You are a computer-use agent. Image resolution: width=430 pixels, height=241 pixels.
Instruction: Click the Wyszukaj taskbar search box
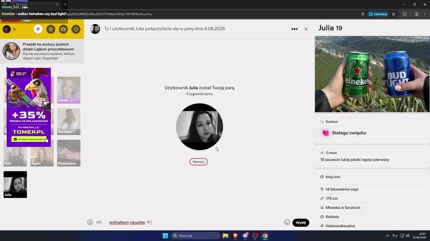tap(195, 236)
